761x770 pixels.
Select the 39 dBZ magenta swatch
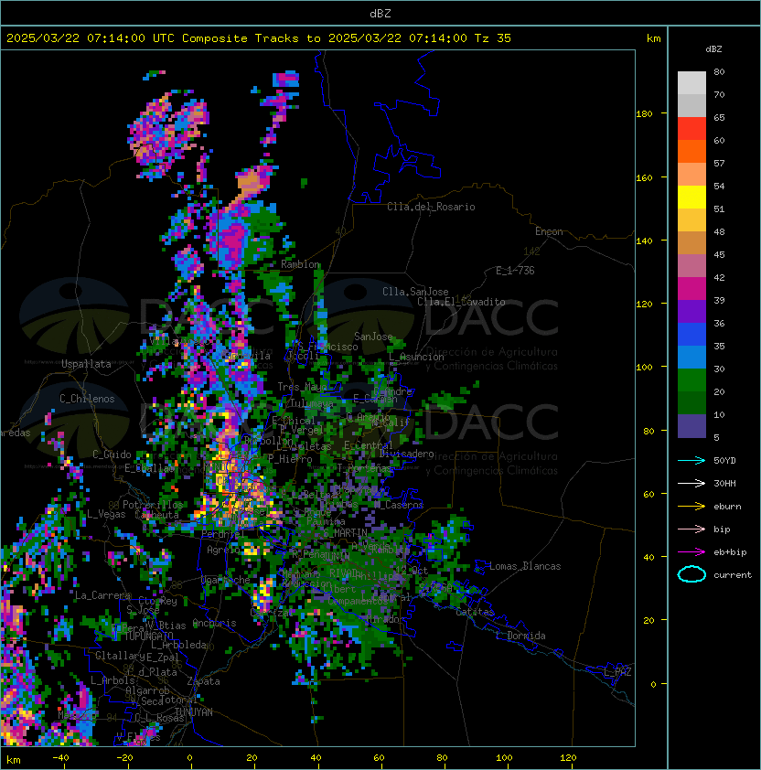pos(691,289)
